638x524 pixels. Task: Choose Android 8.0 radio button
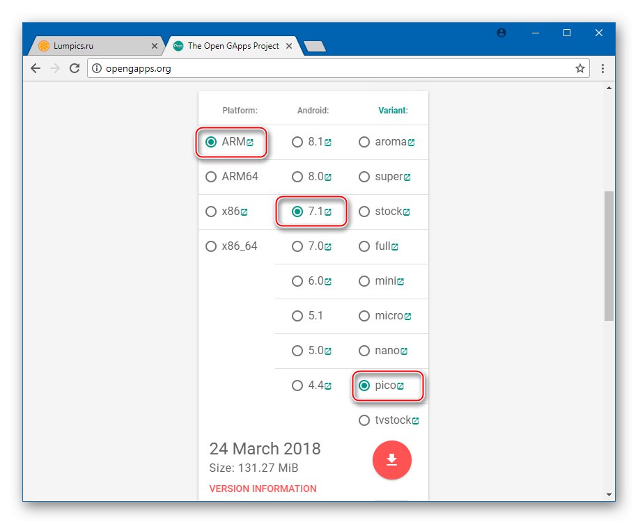point(297,177)
